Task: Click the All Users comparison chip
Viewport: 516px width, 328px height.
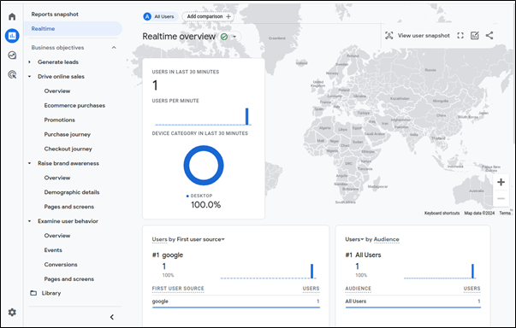Action: [160, 16]
